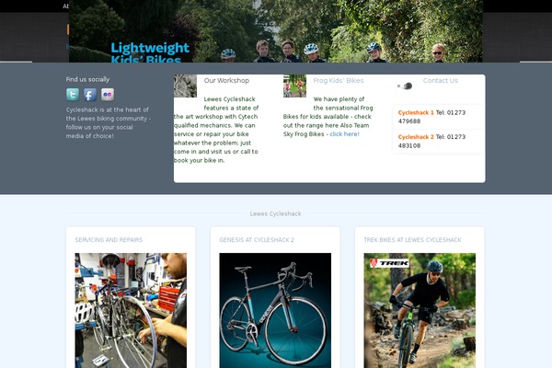Click the Cycleshack 1 contact link

pos(416,112)
